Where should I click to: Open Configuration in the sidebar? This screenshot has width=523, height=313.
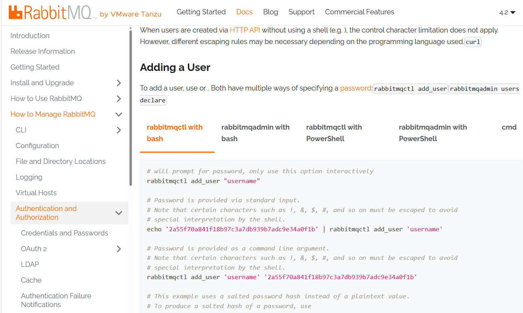(x=37, y=146)
